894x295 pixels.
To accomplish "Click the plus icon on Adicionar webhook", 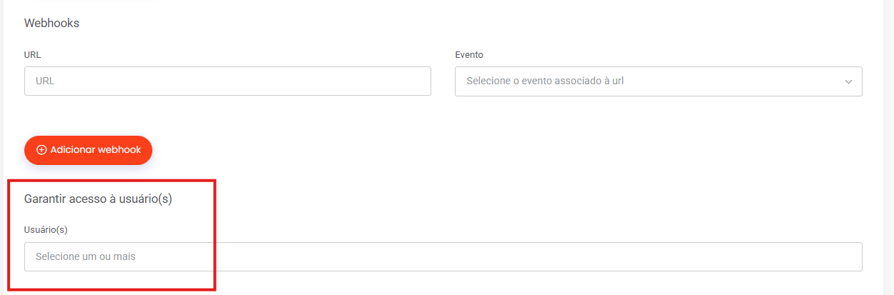I will click(41, 150).
